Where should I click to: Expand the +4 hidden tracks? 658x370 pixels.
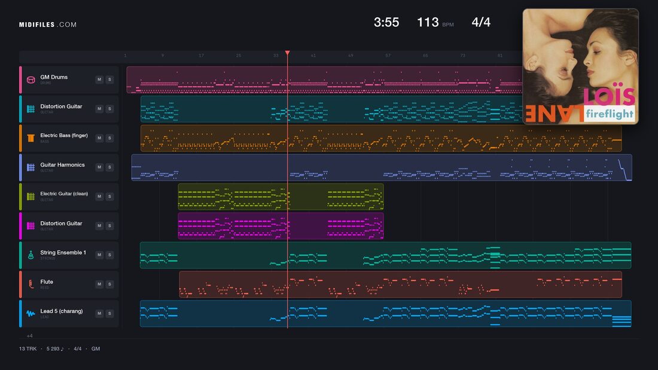[x=29, y=335]
